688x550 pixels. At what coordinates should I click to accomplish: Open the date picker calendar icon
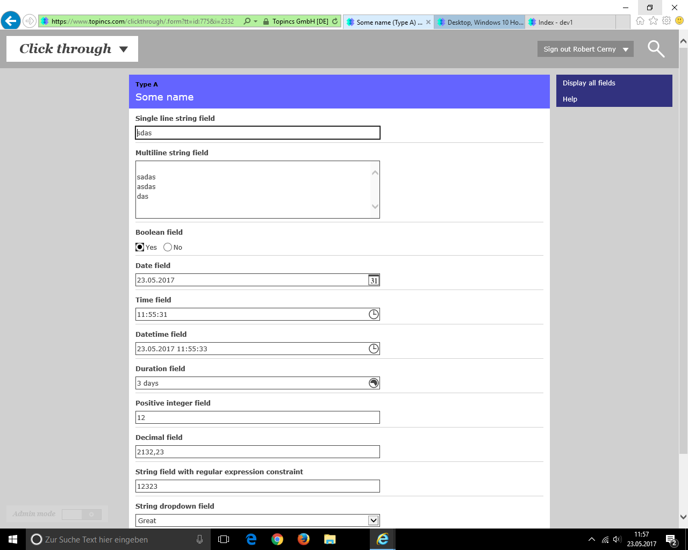coord(374,280)
